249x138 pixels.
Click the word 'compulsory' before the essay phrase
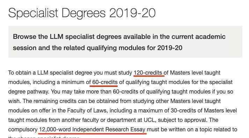[23, 129]
